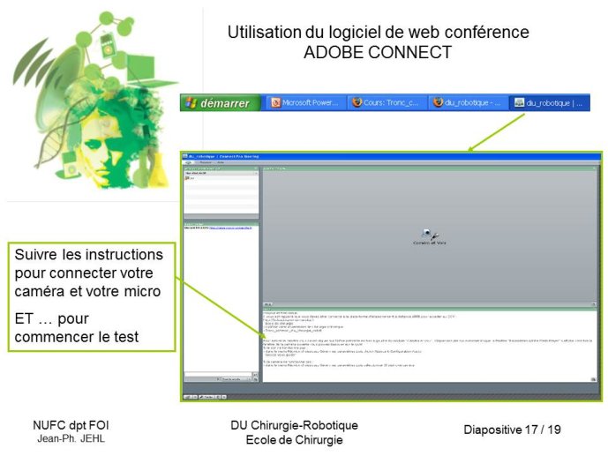This screenshot has width=608, height=456.
Task: Click the PowerPoint icon in the taskbar
Action: (x=275, y=102)
